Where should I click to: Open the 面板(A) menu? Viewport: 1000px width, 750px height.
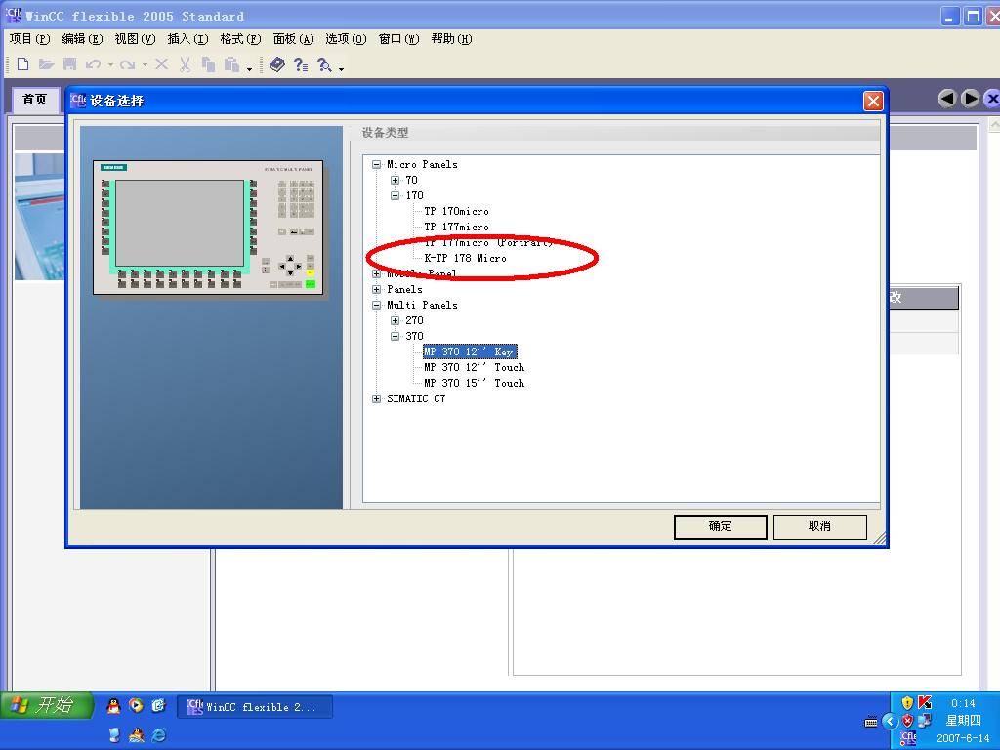(293, 39)
